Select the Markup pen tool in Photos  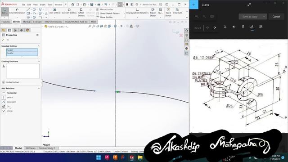(x=252, y=27)
